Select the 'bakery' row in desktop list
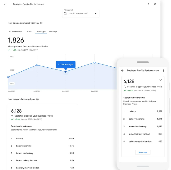 coord(42,139)
